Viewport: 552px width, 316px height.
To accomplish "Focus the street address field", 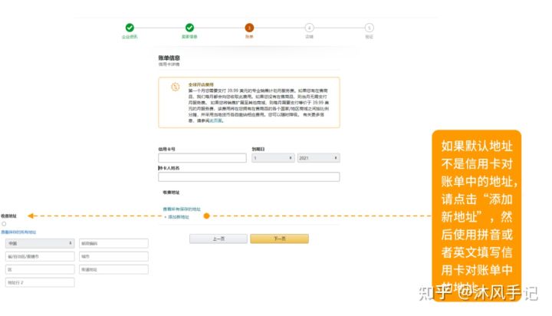I will pos(113,269).
